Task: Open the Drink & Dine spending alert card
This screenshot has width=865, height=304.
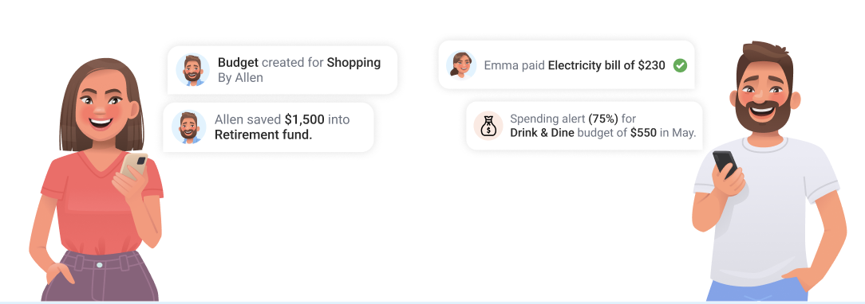Action: coord(584,126)
